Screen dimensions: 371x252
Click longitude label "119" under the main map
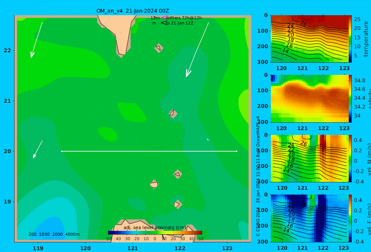pyautogui.click(x=38, y=248)
